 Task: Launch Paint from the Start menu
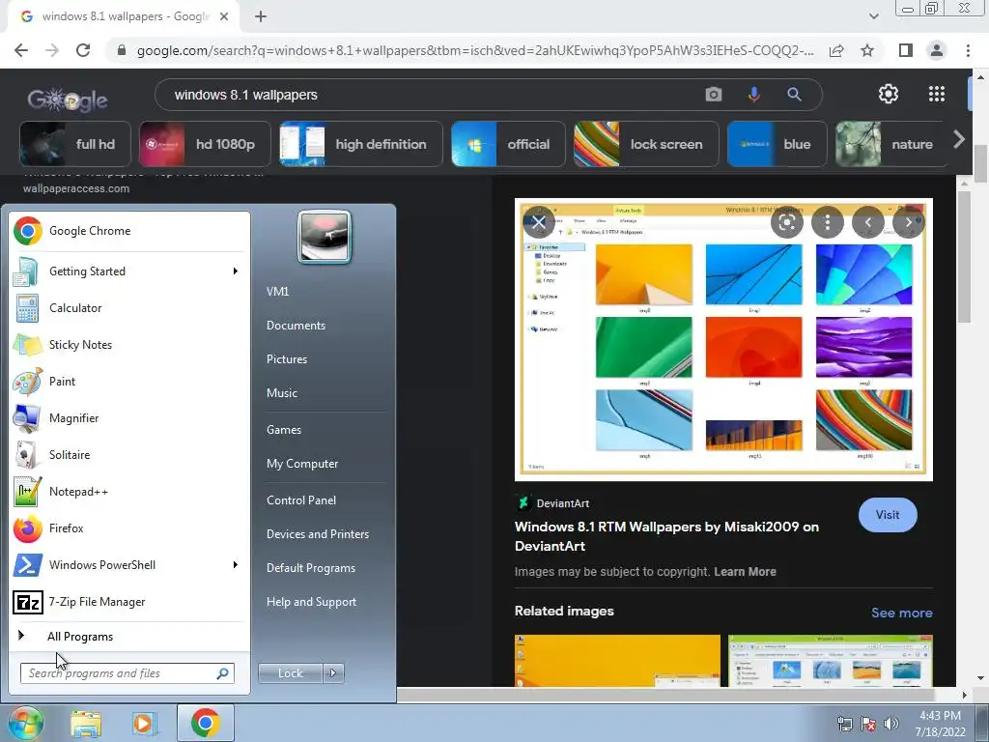[129, 381]
